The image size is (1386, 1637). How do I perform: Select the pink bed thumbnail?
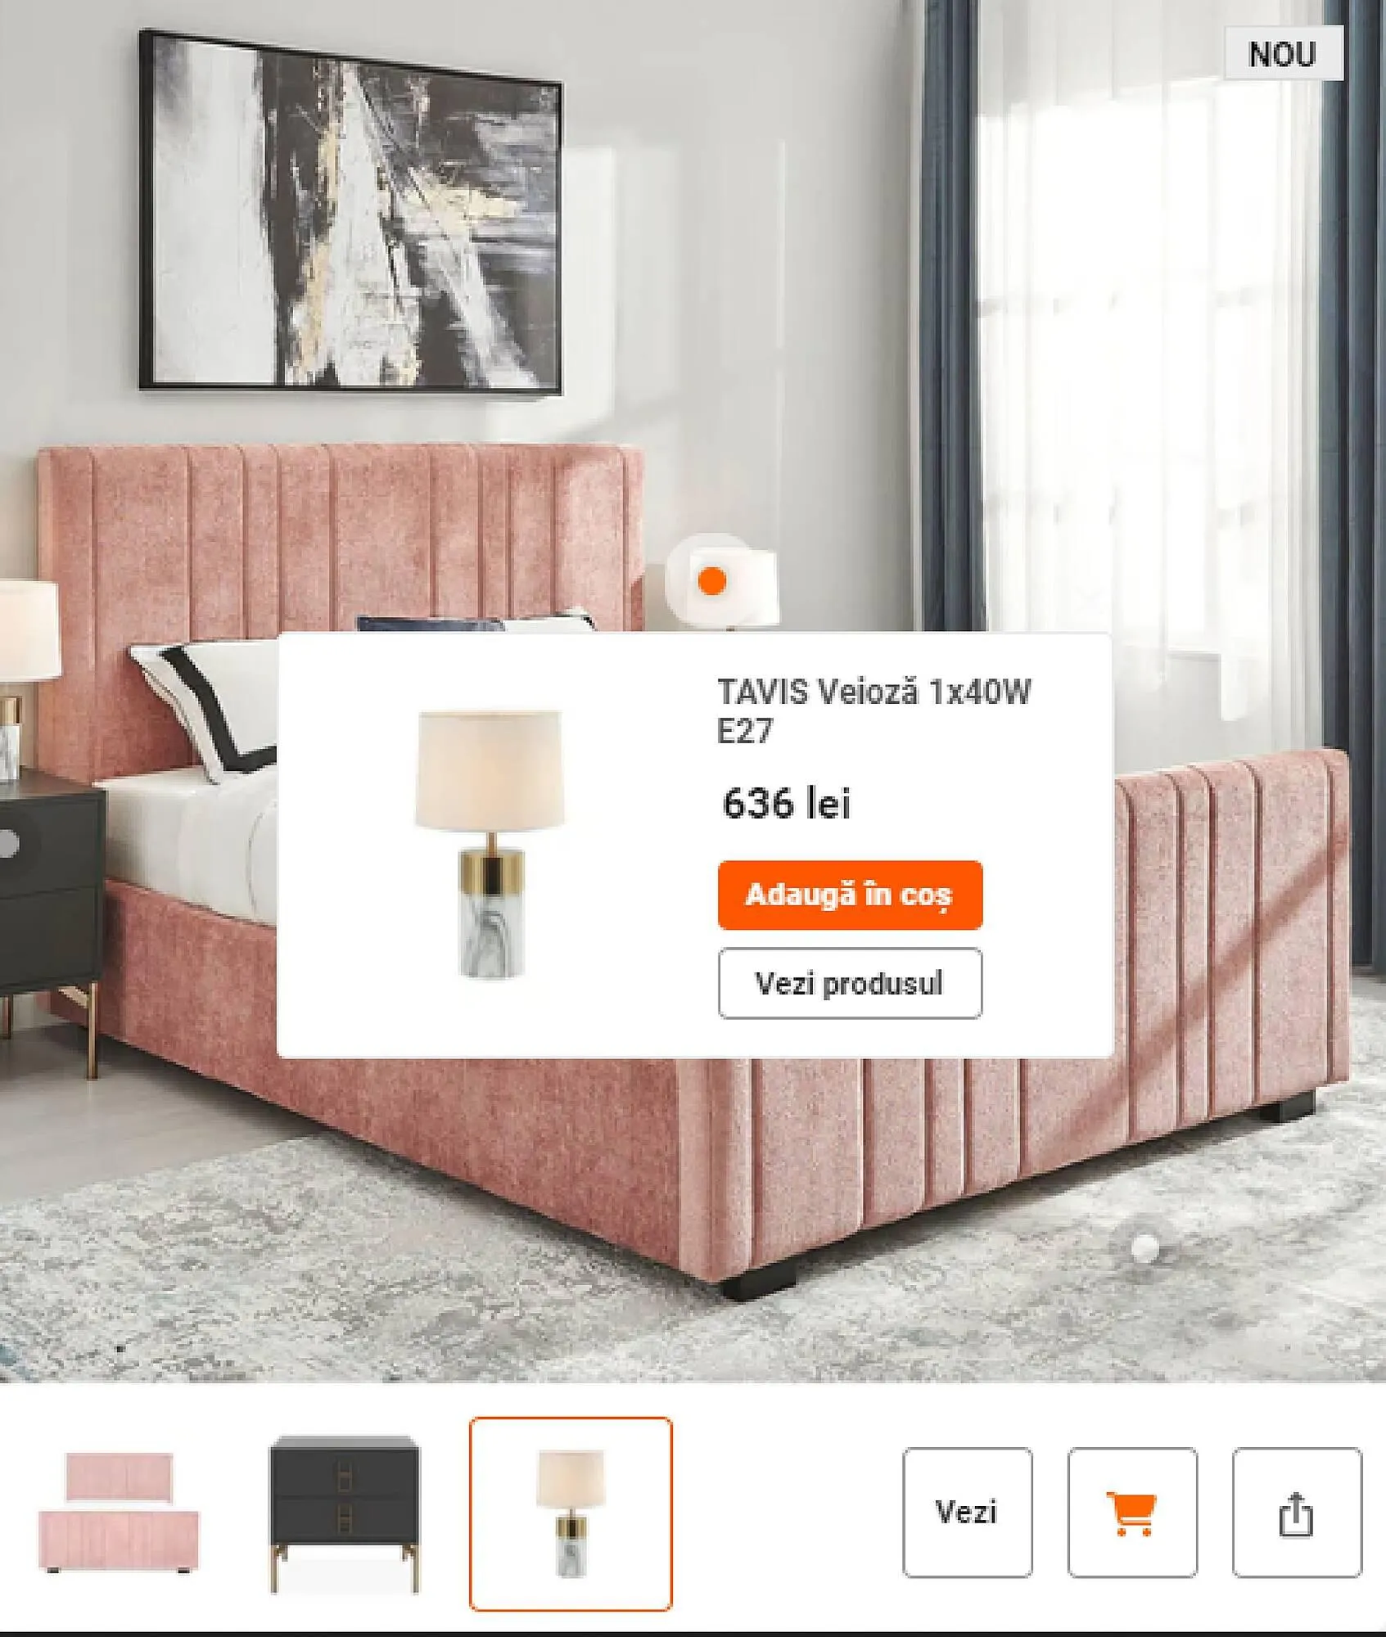119,1513
